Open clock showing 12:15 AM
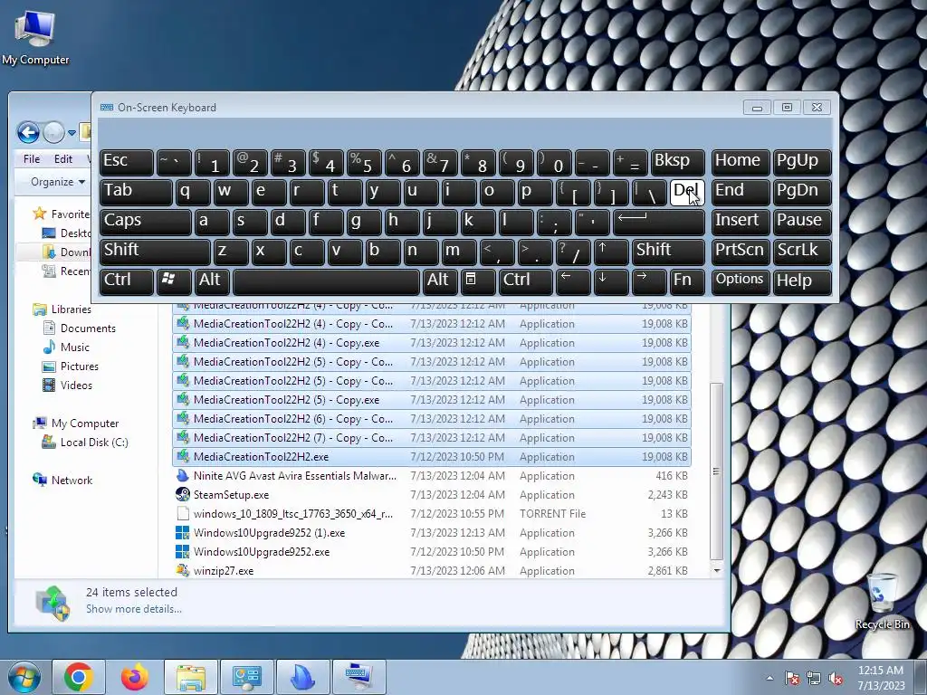Viewport: 927px width, 695px height. [881, 677]
